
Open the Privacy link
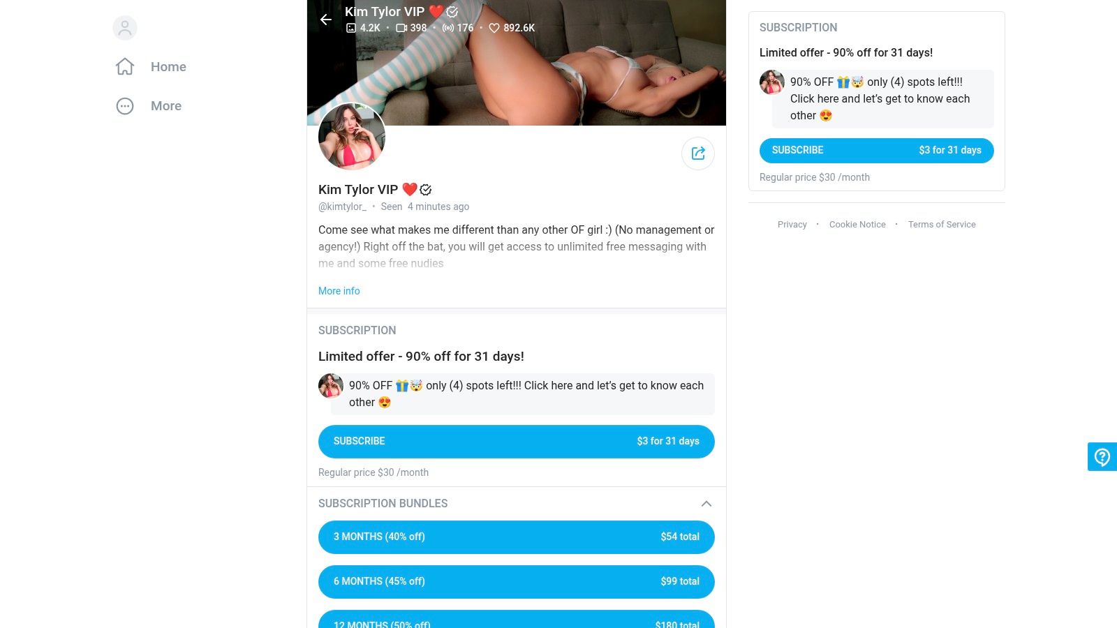coord(792,225)
